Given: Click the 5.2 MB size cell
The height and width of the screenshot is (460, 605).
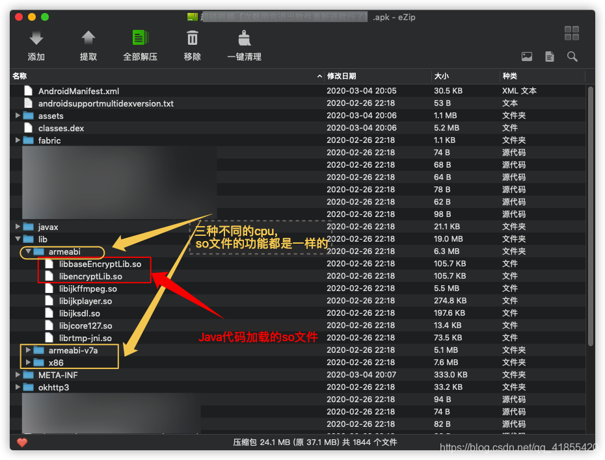Looking at the screenshot, I should coord(446,128).
